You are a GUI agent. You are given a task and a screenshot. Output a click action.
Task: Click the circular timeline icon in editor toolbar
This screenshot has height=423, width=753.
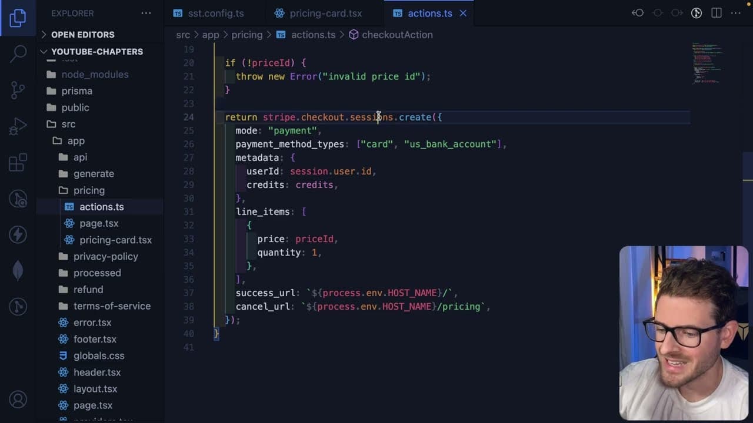tap(697, 13)
